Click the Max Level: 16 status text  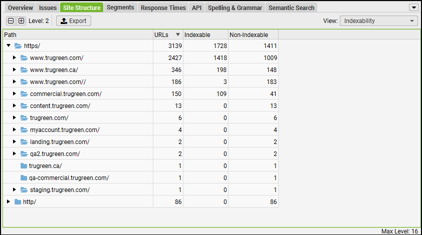[399, 231]
